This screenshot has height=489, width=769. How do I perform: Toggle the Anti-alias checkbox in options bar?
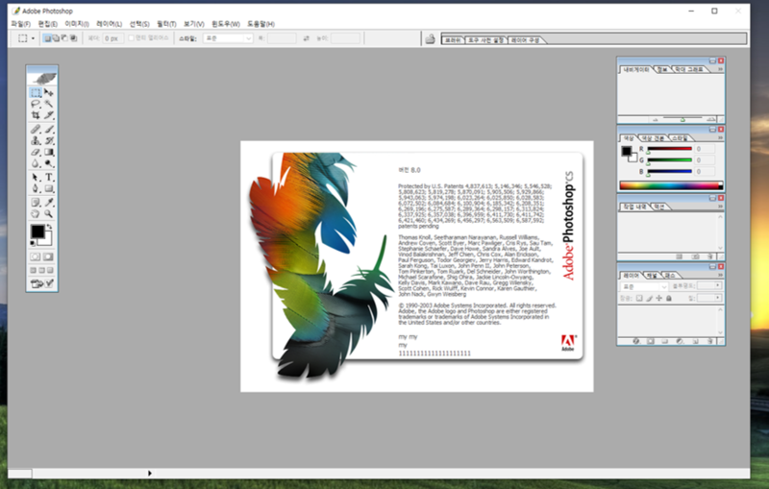(131, 37)
